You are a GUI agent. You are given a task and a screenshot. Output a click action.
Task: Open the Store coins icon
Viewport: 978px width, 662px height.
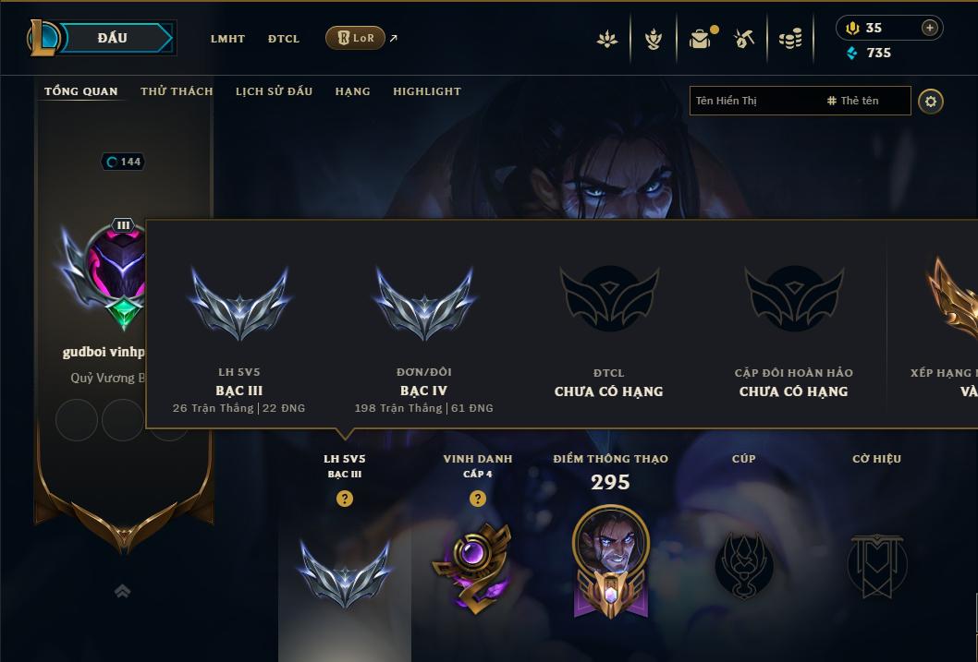pyautogui.click(x=790, y=39)
